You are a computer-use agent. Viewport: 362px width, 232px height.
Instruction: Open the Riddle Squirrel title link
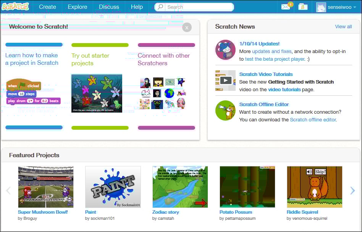coord(302,212)
